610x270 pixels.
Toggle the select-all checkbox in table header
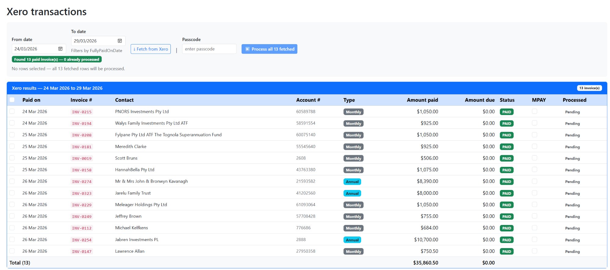pyautogui.click(x=12, y=100)
